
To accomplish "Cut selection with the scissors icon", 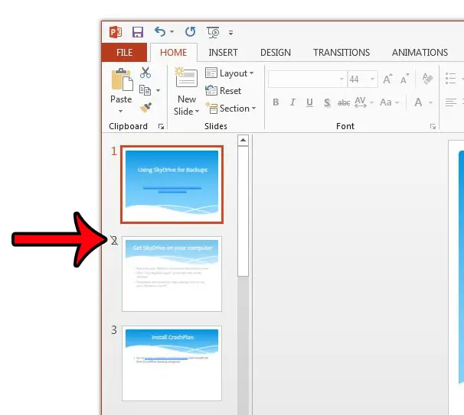I will pyautogui.click(x=145, y=73).
